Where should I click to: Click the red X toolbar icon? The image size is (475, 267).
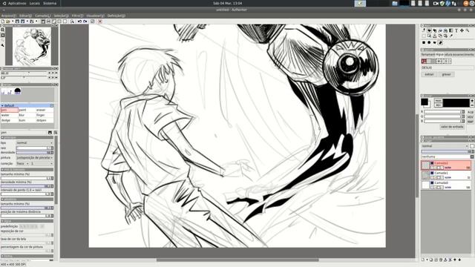click(100, 22)
